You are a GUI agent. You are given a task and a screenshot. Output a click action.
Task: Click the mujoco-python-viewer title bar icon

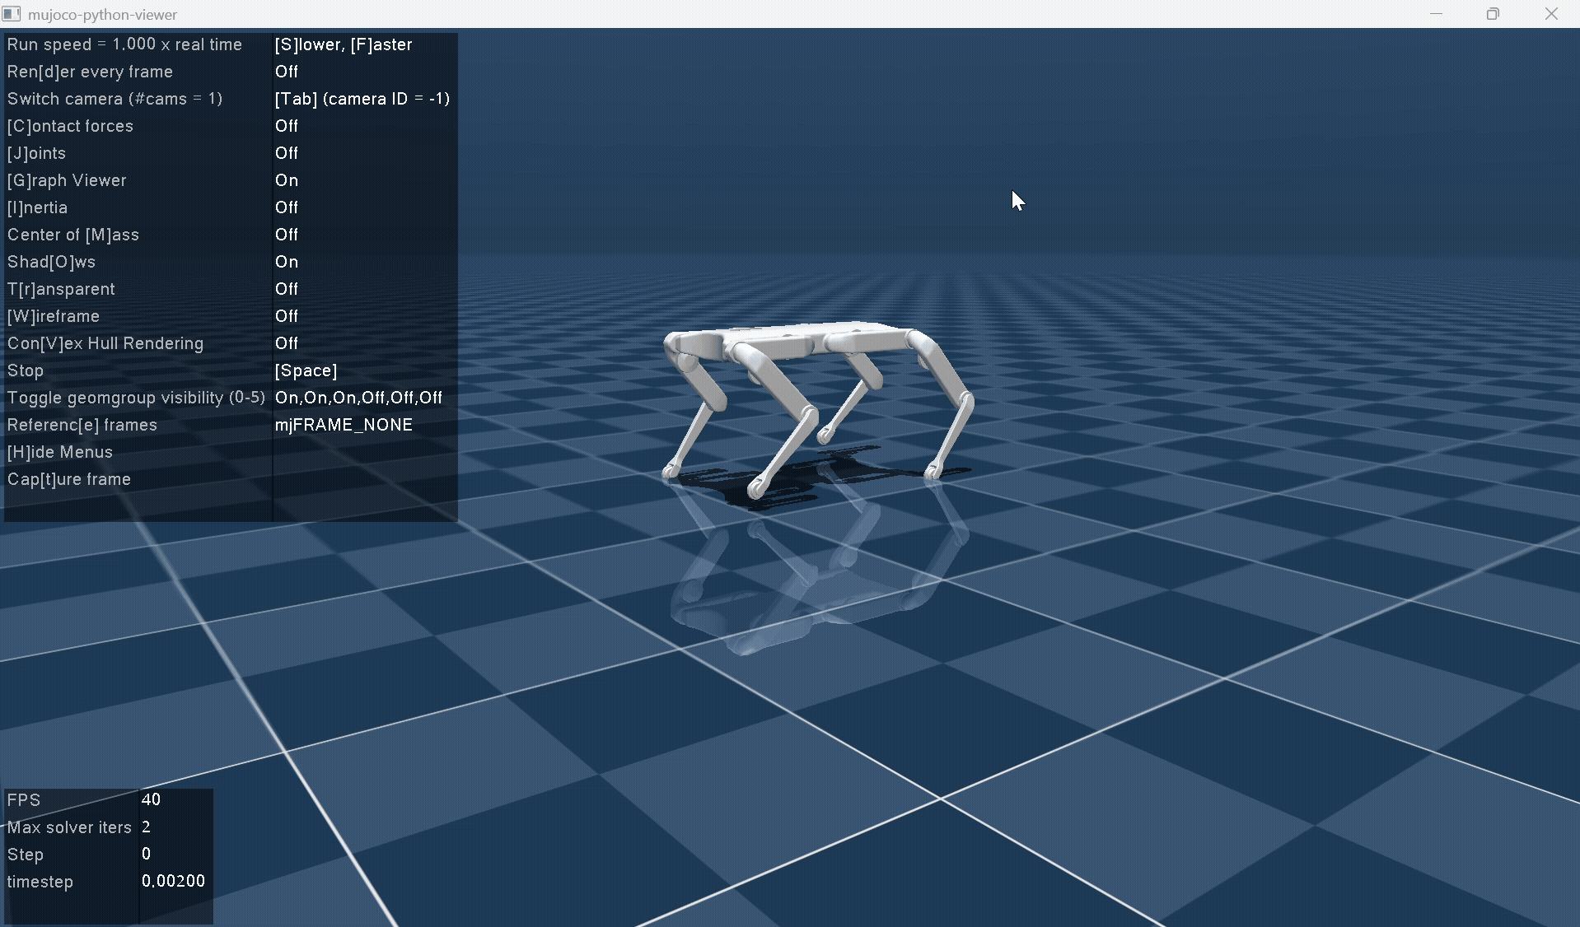point(12,14)
